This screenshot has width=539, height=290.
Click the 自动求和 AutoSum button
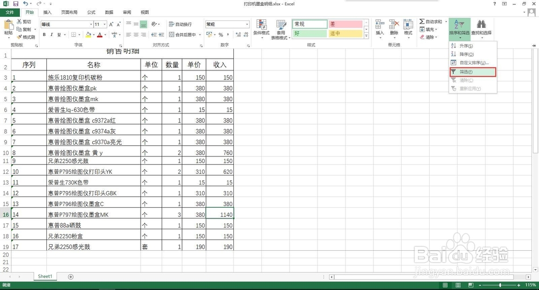(431, 22)
